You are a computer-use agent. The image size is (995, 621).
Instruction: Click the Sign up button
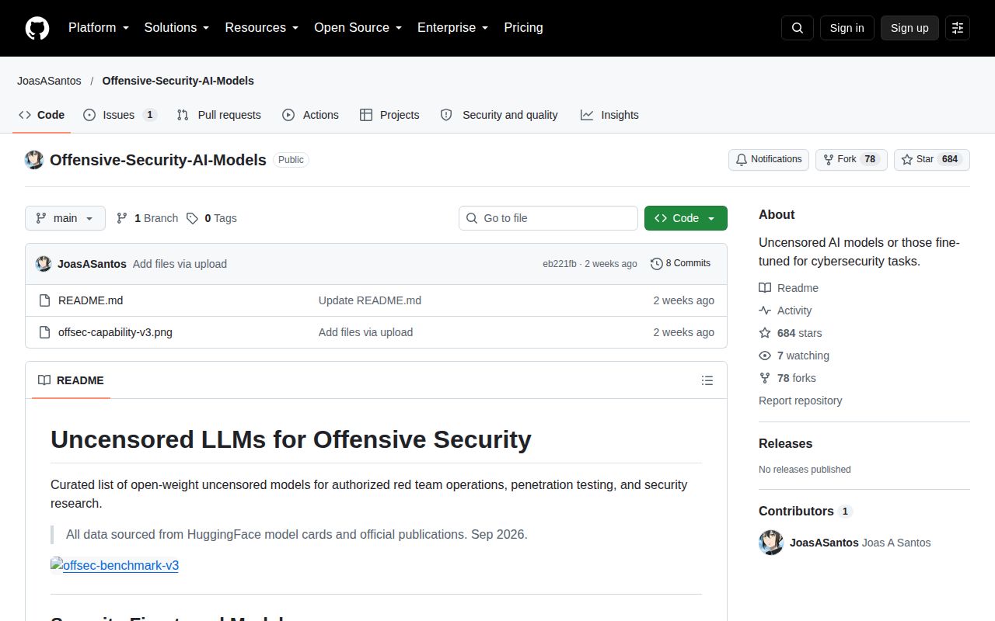[909, 28]
